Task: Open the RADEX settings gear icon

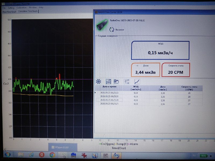Action: tap(98, 82)
